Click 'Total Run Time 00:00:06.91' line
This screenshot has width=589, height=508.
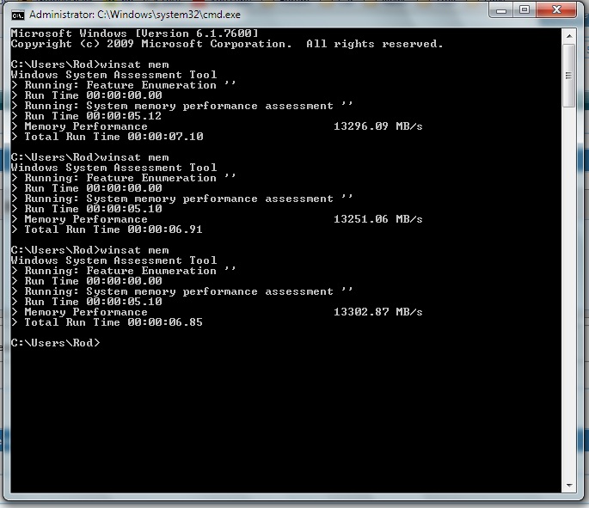[107, 229]
